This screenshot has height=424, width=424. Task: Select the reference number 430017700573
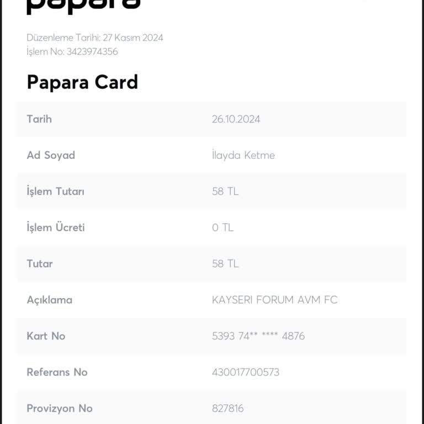pos(245,372)
